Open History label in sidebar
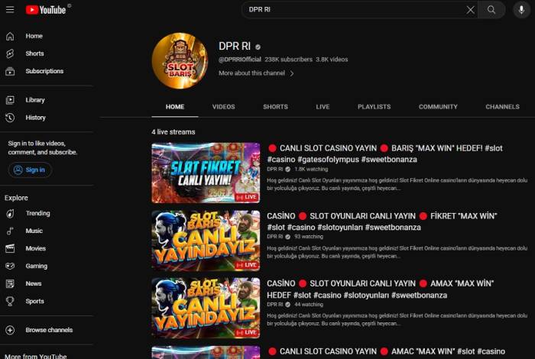 (x=35, y=118)
